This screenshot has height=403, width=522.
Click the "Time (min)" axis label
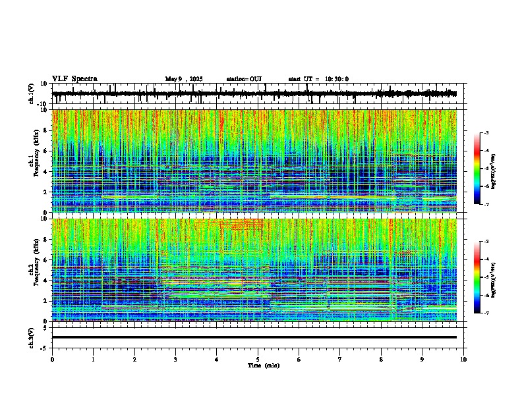tap(264, 365)
